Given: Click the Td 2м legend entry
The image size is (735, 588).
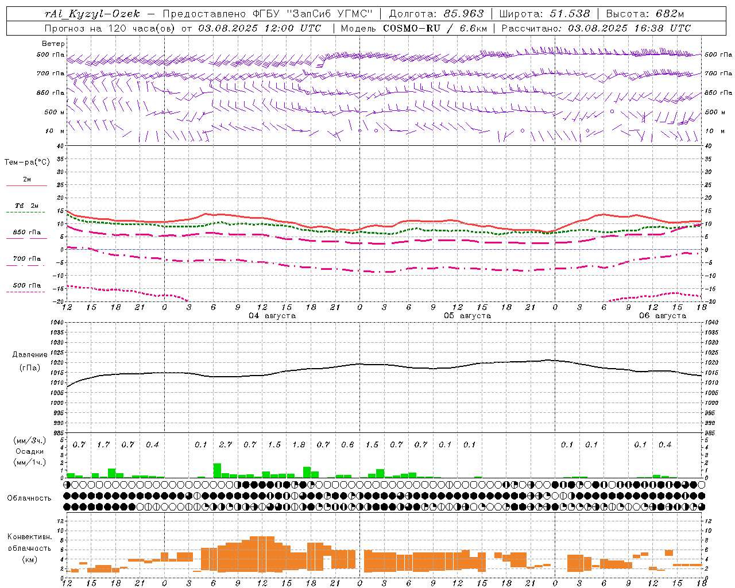Looking at the screenshot, I should coord(27,206).
